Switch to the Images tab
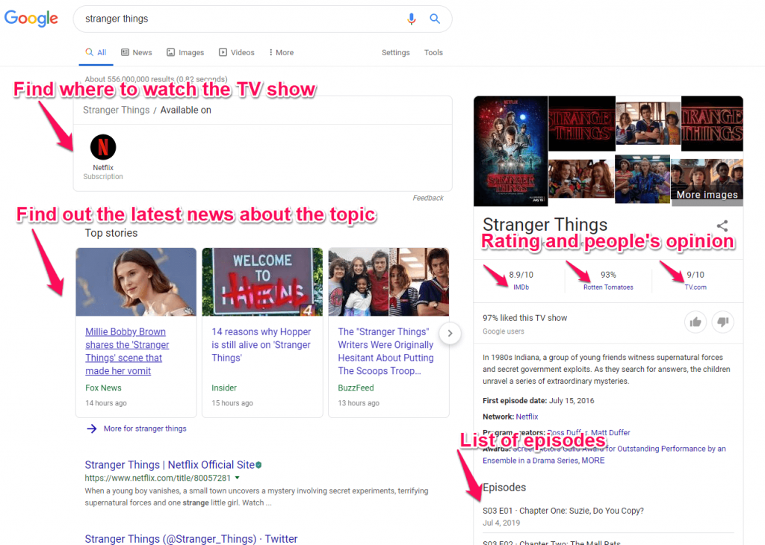Viewport: 765px width, 545px height. (x=185, y=53)
